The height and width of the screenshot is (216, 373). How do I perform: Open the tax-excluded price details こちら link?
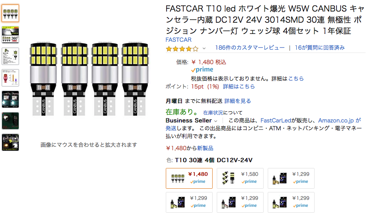click(296, 79)
